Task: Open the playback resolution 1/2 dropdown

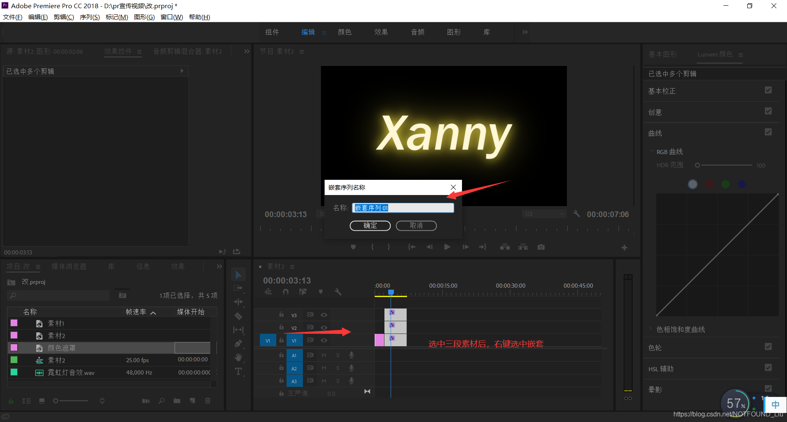Action: [x=544, y=213]
